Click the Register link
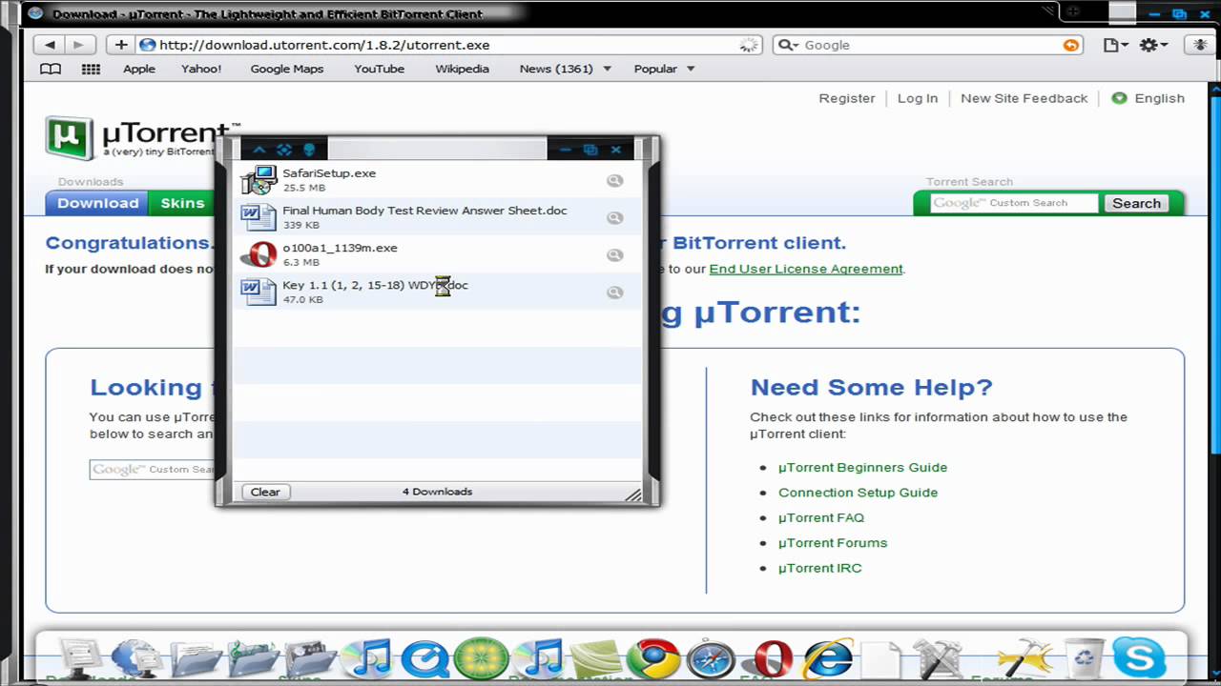Viewport: 1221px width, 686px height. [846, 98]
